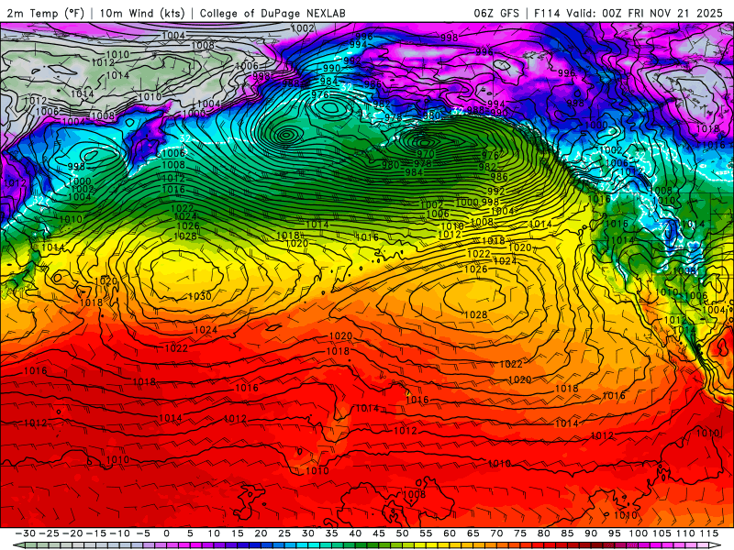Select the -10 value on the temperature scale
734x550 pixels.
(119, 533)
